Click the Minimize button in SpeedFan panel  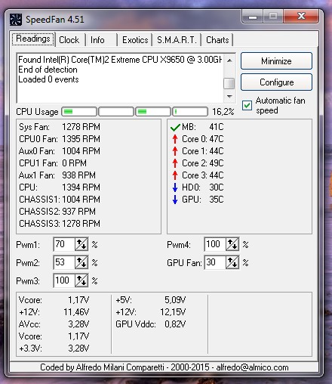[276, 61]
